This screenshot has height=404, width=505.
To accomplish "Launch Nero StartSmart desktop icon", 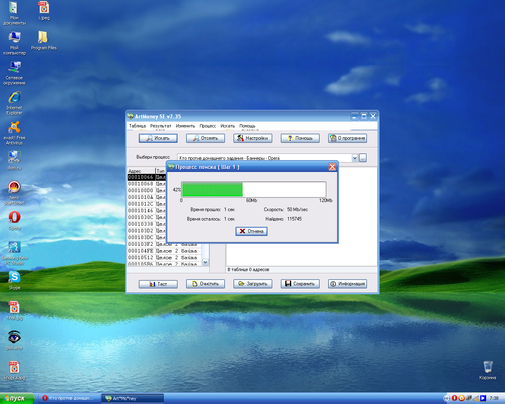I will coord(14,193).
